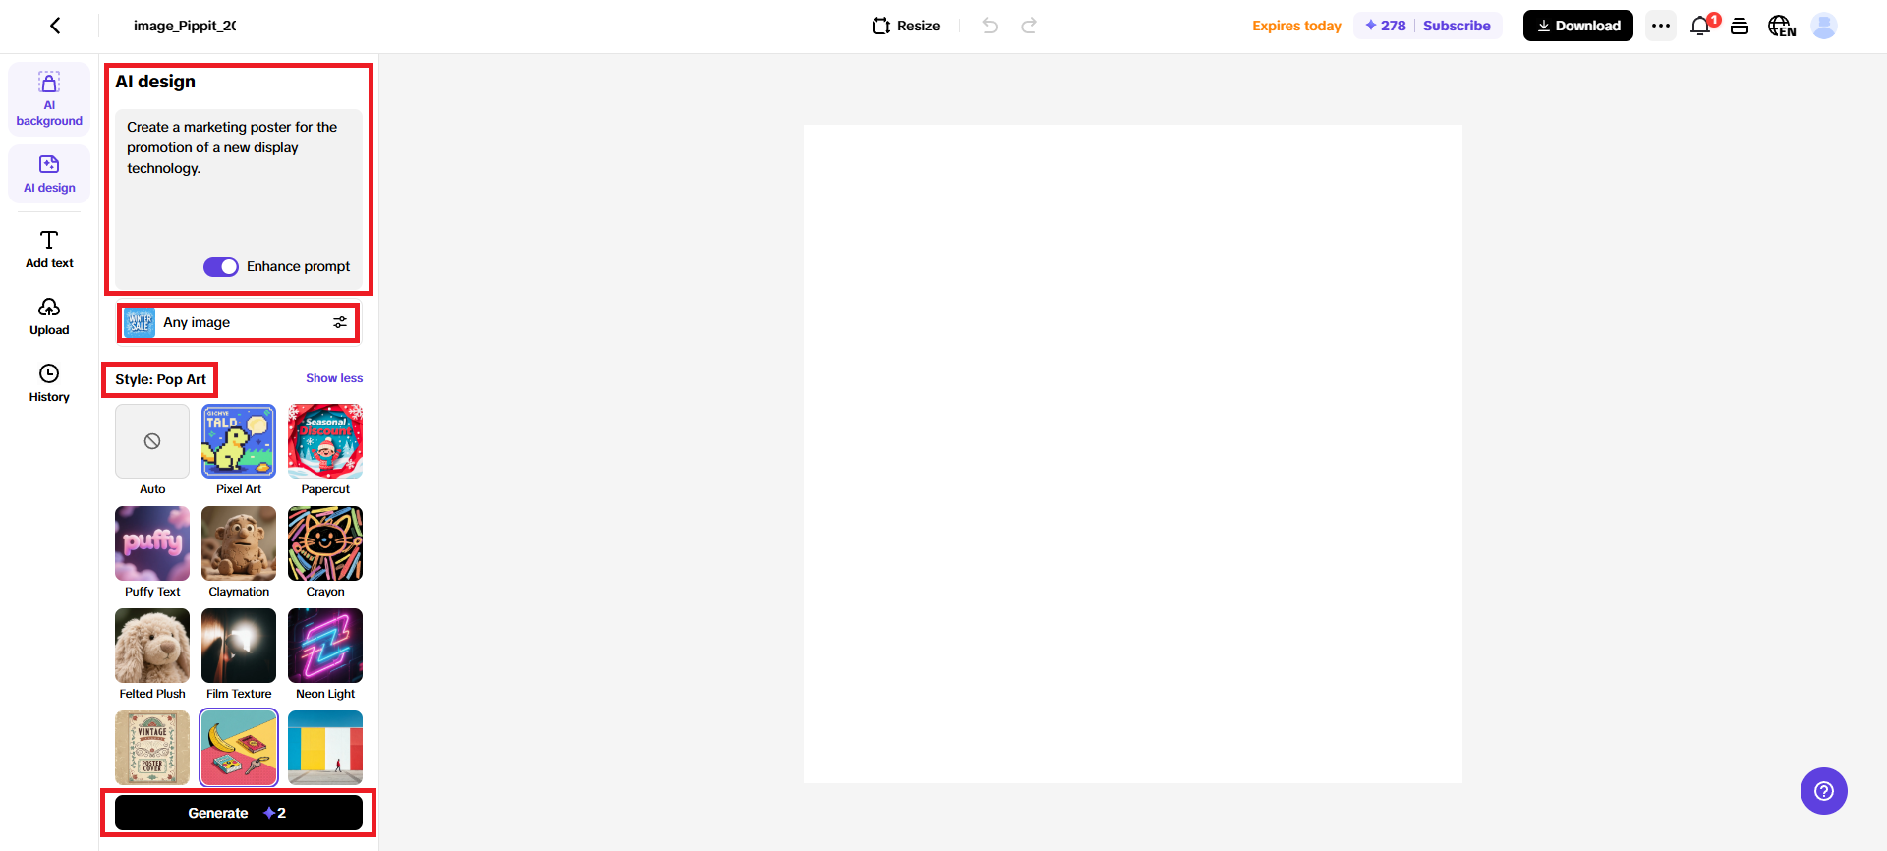Open the more options ellipsis menu
The image size is (1887, 851).
click(x=1661, y=26)
